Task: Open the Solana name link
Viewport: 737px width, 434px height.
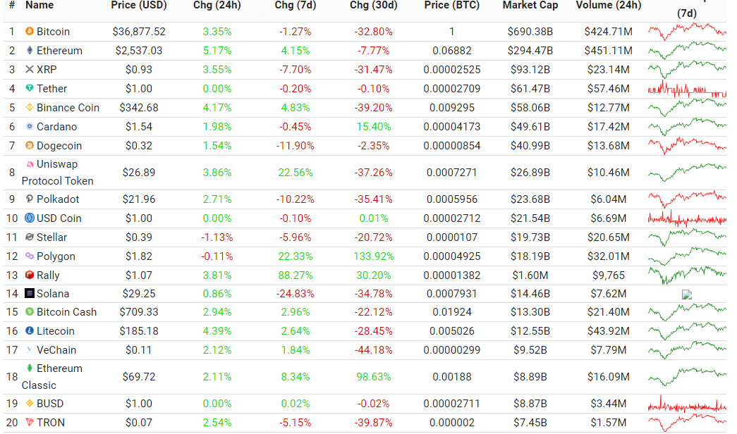Action: click(53, 294)
